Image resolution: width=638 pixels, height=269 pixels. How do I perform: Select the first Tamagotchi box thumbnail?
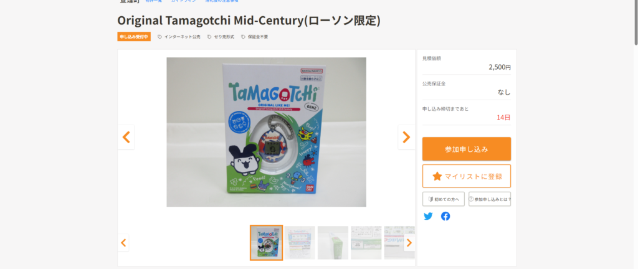point(267,243)
